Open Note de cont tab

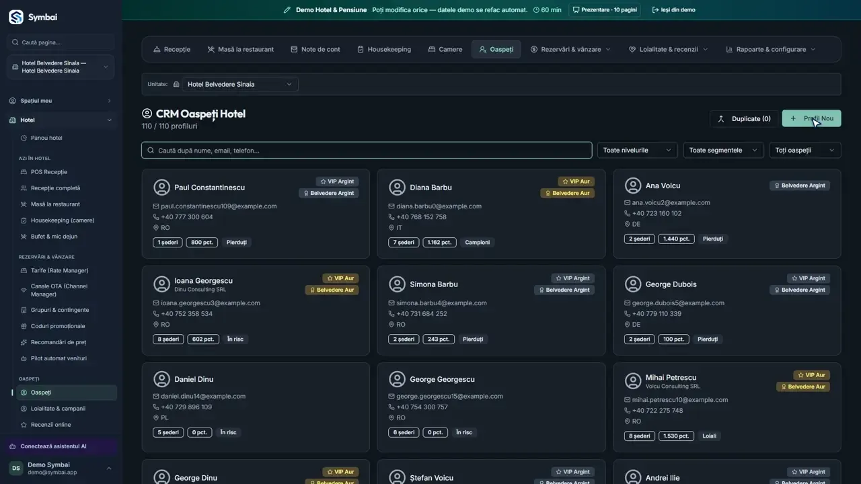click(x=315, y=49)
